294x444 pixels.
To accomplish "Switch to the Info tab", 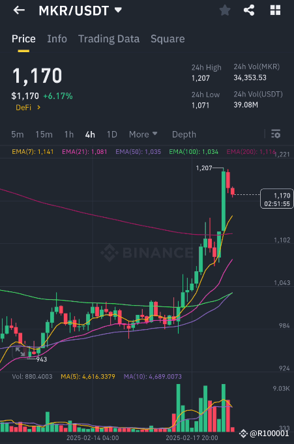I will (x=57, y=39).
